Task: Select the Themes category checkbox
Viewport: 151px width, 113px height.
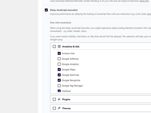Action: 54,108
